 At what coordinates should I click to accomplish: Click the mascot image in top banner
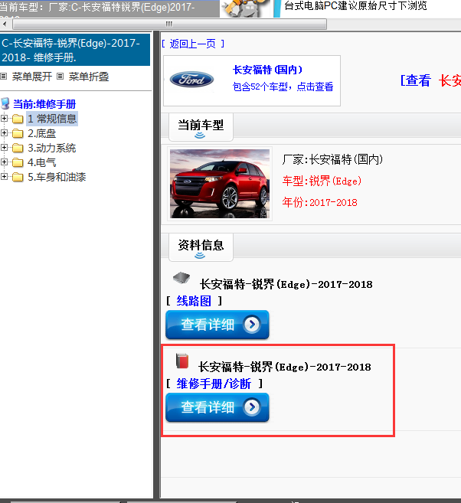click(x=245, y=8)
